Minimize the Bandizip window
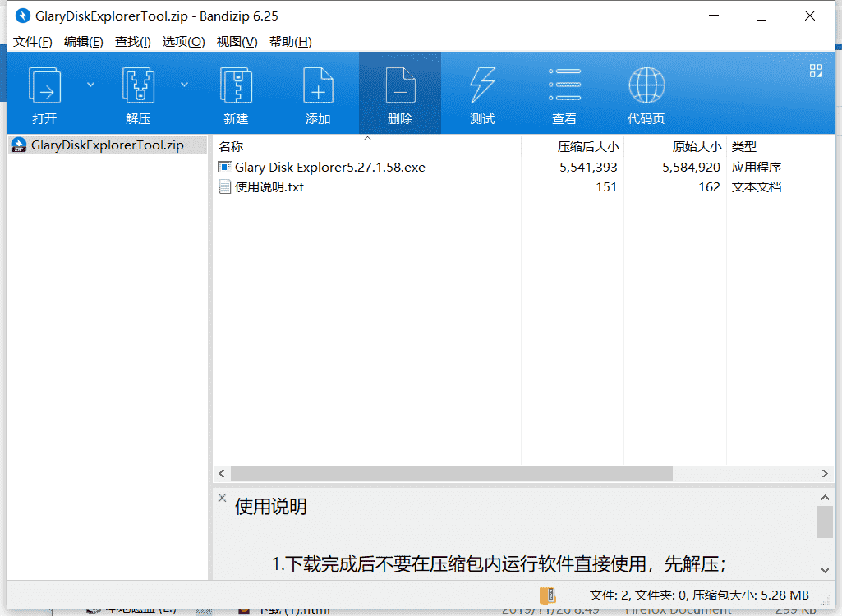Viewport: 842px width, 616px height. pyautogui.click(x=714, y=16)
